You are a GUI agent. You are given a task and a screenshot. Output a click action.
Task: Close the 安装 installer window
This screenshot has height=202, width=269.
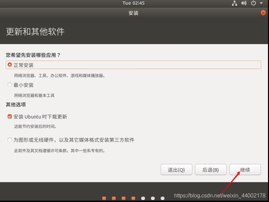263,13
